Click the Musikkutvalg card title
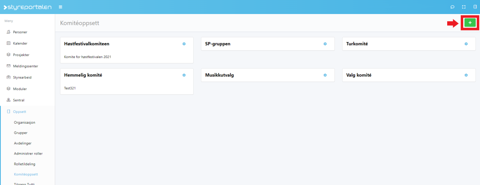This screenshot has width=480, height=185. point(219,75)
